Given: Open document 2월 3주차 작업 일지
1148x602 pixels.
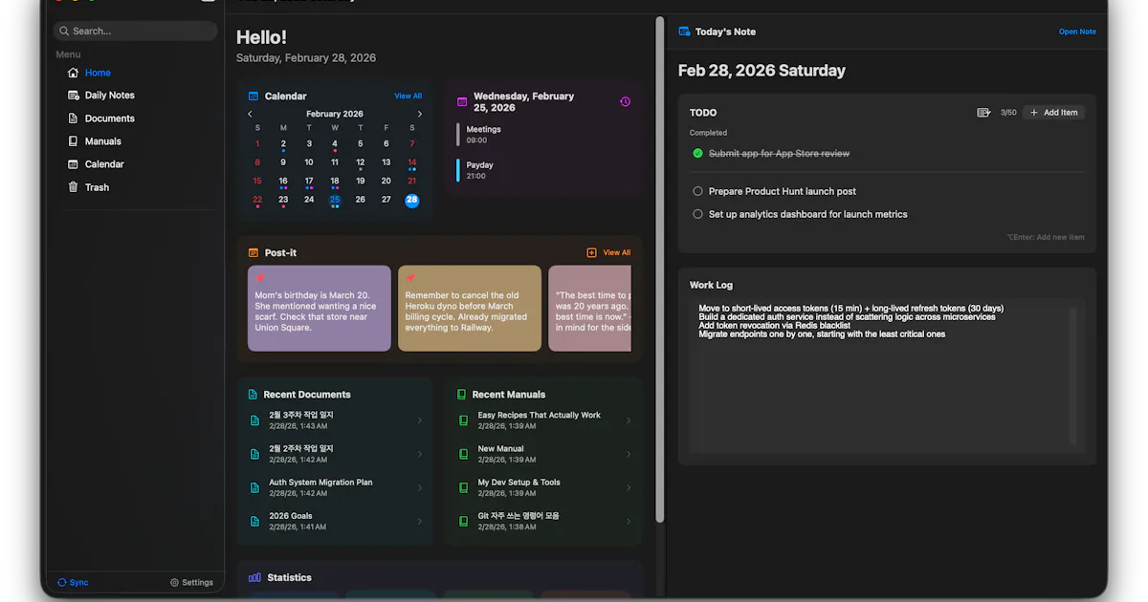Looking at the screenshot, I should tap(336, 420).
